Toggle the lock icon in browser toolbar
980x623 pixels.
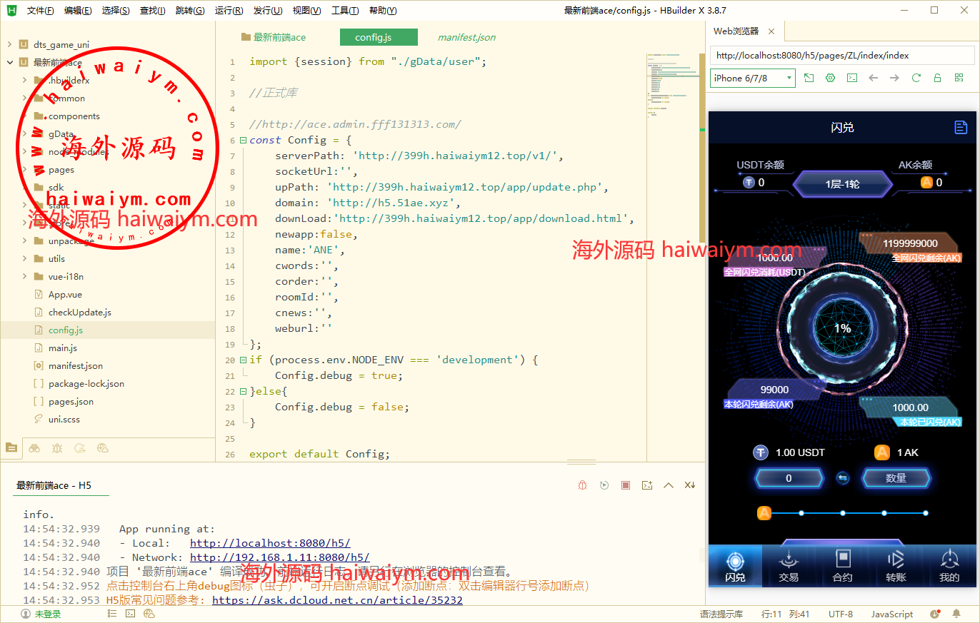click(937, 78)
